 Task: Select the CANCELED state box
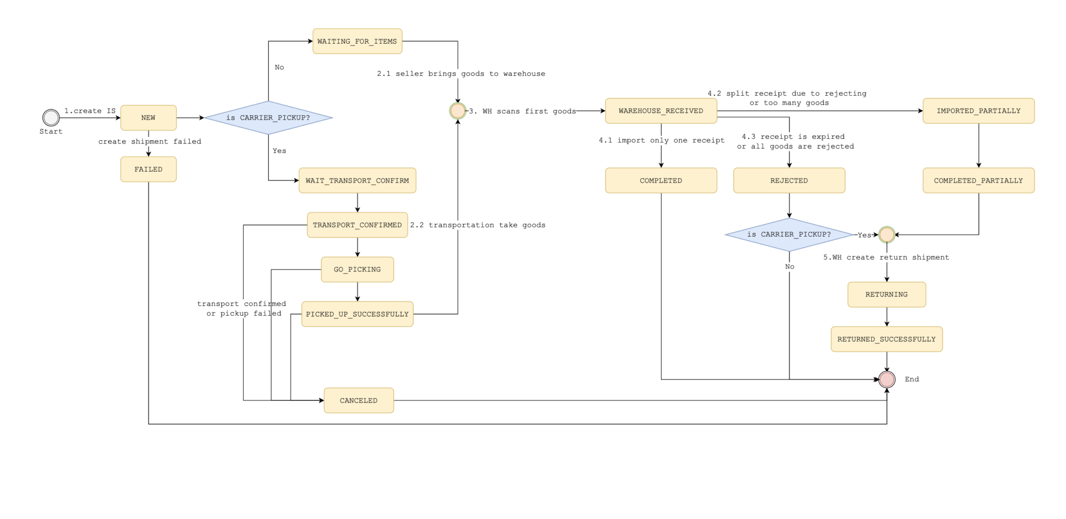(x=358, y=400)
